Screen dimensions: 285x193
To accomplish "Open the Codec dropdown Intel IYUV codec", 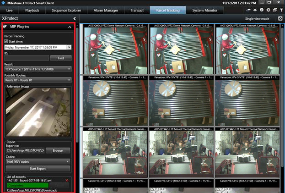I will tap(38, 161).
